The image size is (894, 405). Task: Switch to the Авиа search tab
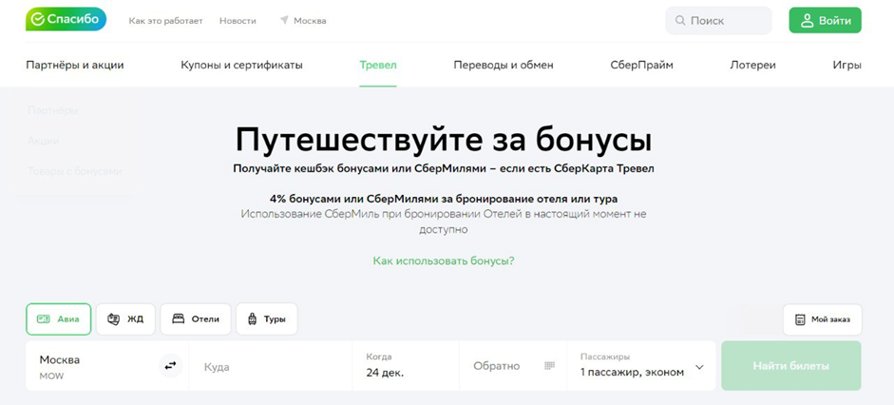coord(58,318)
